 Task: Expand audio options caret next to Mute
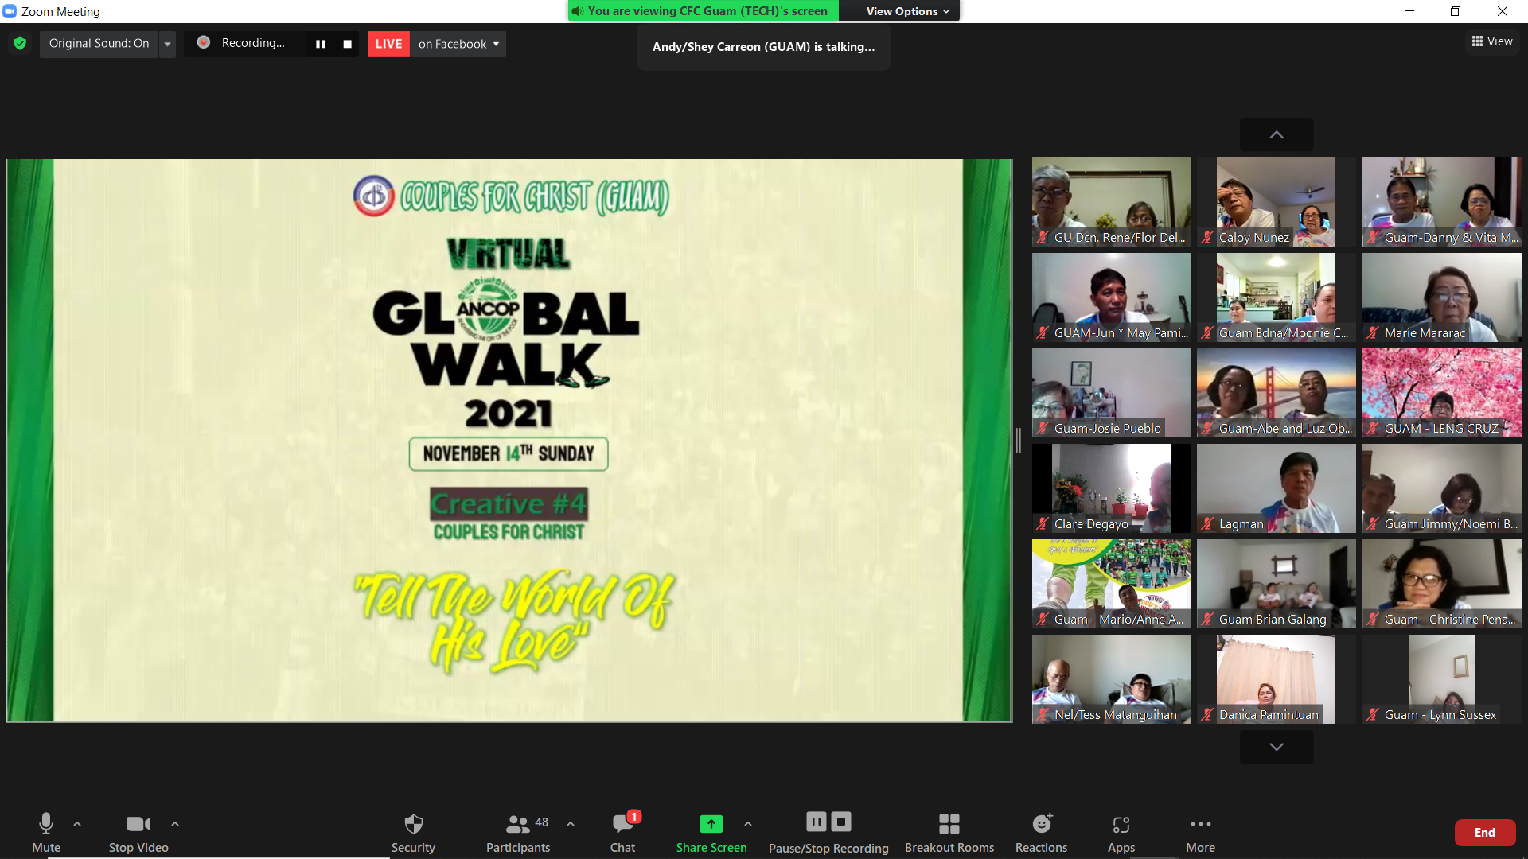tap(77, 824)
